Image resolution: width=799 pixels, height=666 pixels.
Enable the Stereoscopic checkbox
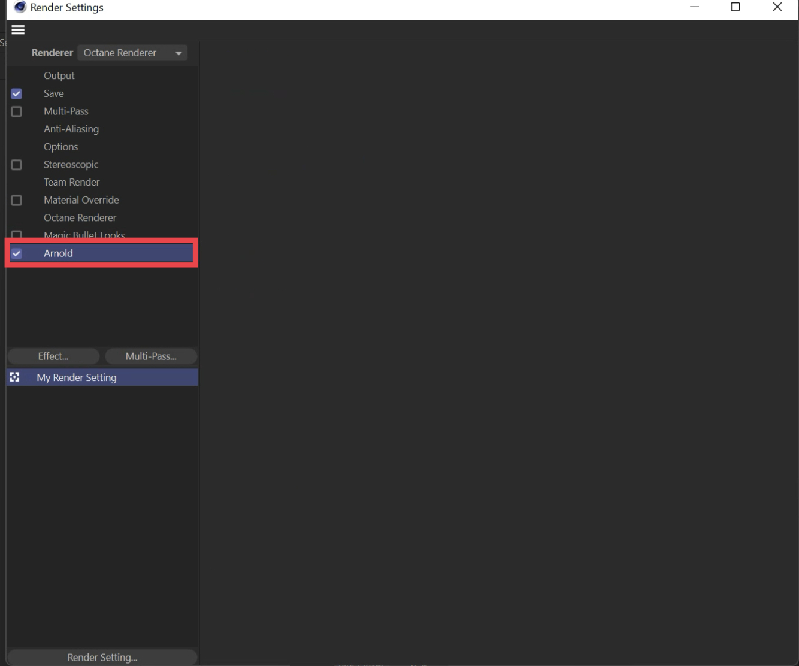[17, 165]
